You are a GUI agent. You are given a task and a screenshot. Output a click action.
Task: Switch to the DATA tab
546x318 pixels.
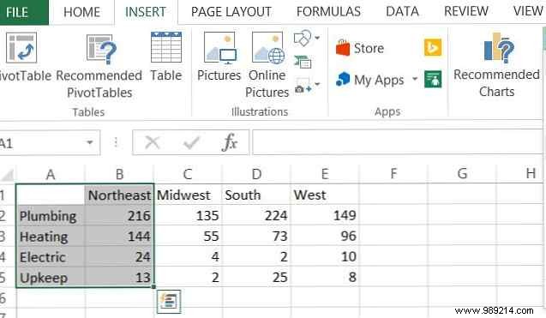pos(402,12)
